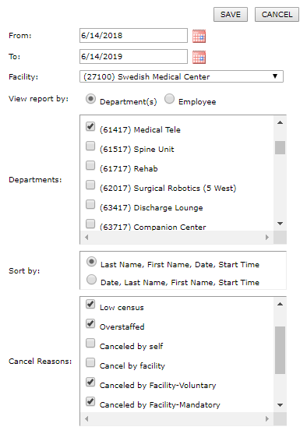This screenshot has height=434, width=307.
Task: Sort by Date, Last Name, First Name, Start Time
Action: 91,279
